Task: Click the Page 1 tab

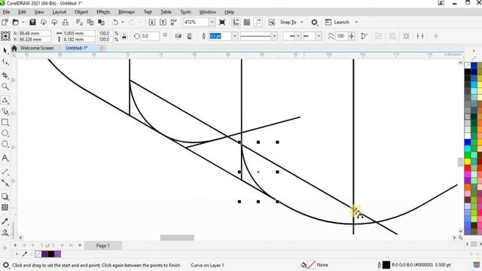Action: [x=102, y=245]
